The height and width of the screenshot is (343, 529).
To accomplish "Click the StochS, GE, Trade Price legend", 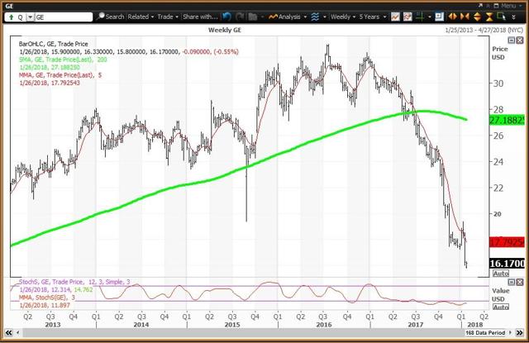I will [x=74, y=282].
